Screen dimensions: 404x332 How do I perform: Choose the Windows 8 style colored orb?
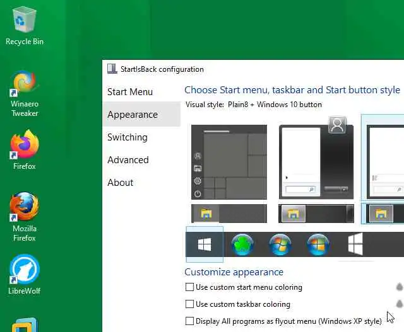(318, 244)
